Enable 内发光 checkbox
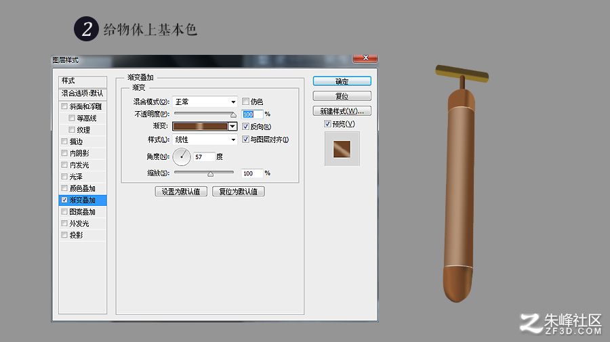Viewport: 610px width, 342px height. click(x=64, y=165)
